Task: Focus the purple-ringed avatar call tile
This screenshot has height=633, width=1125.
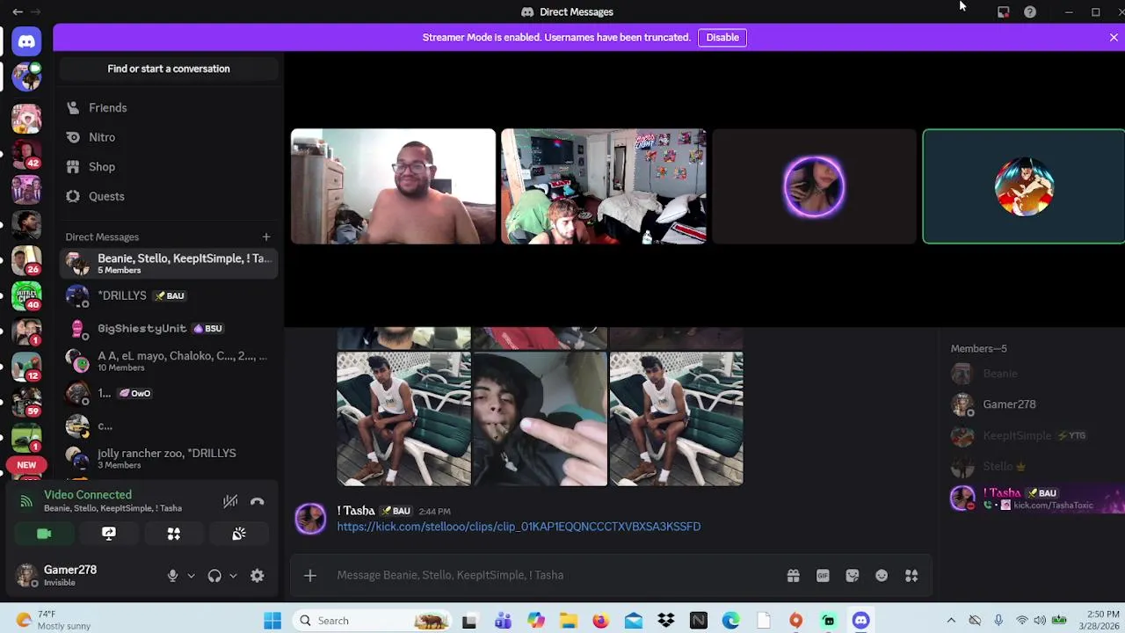Action: pyautogui.click(x=814, y=186)
